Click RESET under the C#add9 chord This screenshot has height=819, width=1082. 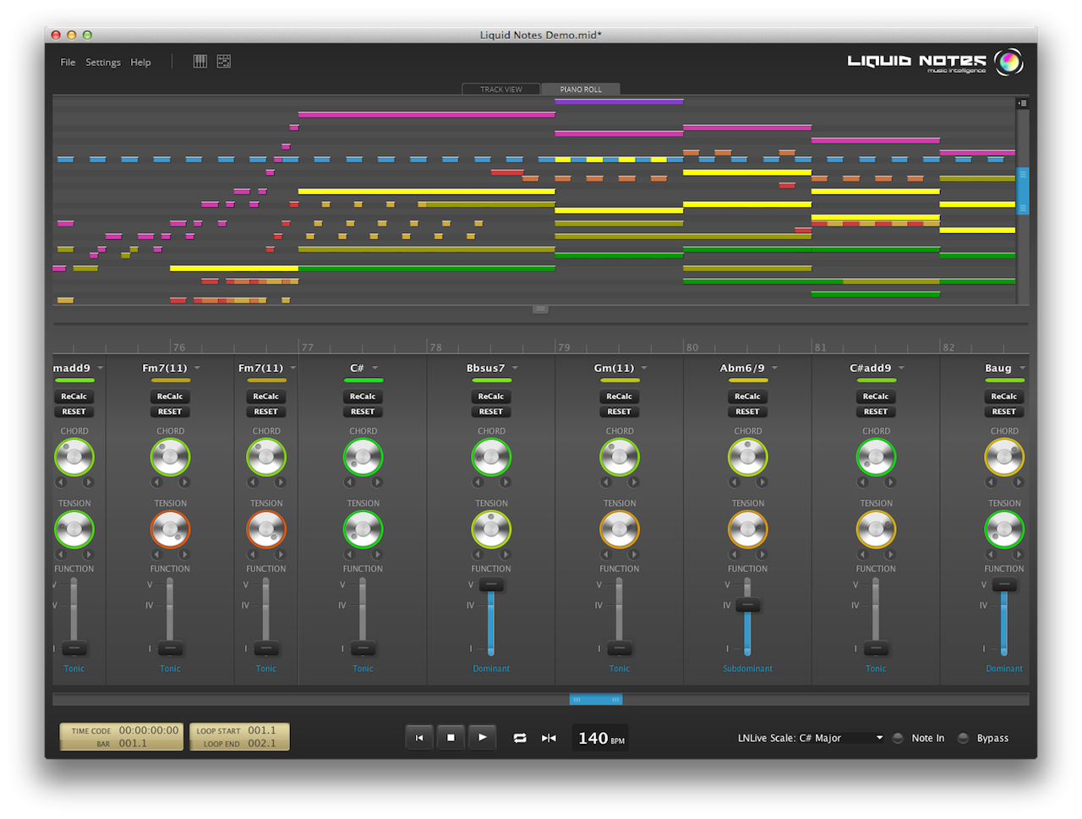click(876, 412)
